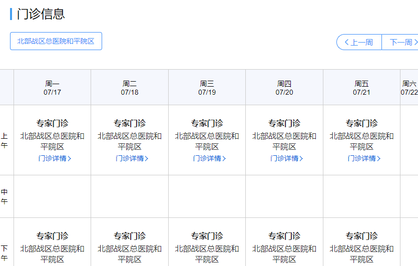Click the 周五 07/21 column header
418x266 pixels.
click(362, 88)
